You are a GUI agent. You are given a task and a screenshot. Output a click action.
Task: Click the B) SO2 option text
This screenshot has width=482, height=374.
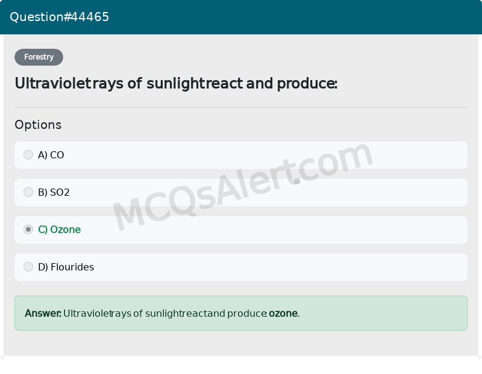tap(54, 192)
